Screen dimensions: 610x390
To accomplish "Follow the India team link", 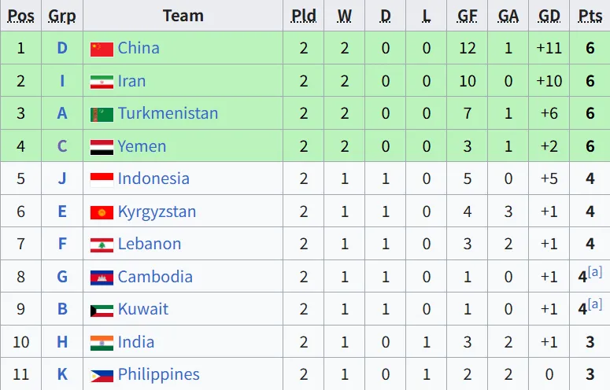I will point(135,342).
